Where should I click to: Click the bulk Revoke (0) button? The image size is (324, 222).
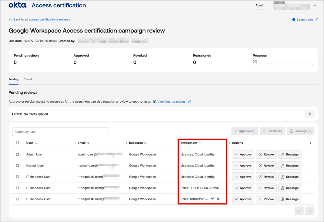(x=272, y=131)
